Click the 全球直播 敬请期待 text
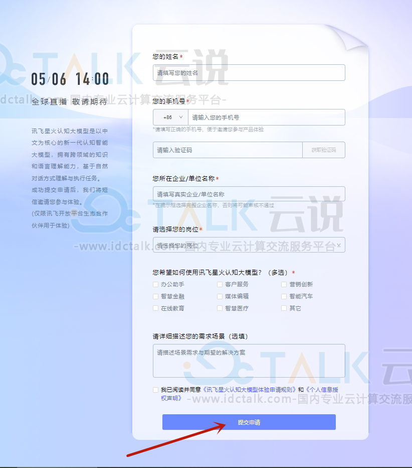 click(x=69, y=102)
